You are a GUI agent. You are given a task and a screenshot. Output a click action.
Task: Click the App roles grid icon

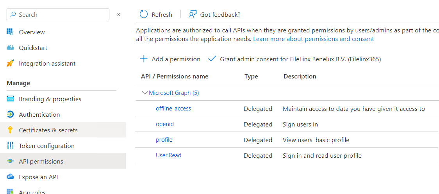10,192
